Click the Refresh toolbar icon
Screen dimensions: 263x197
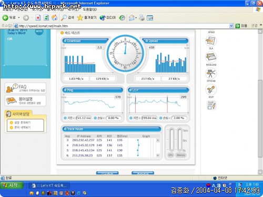pyautogui.click(x=46, y=17)
